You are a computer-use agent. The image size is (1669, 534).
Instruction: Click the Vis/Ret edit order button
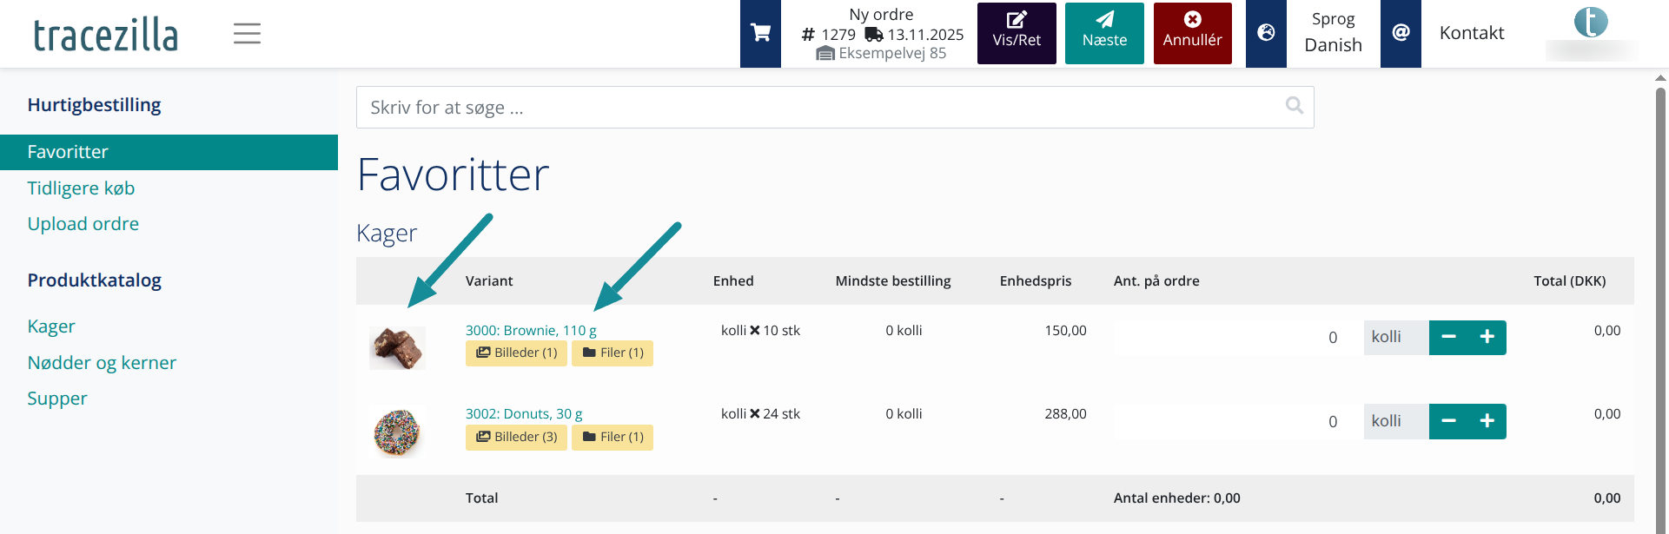1017,33
